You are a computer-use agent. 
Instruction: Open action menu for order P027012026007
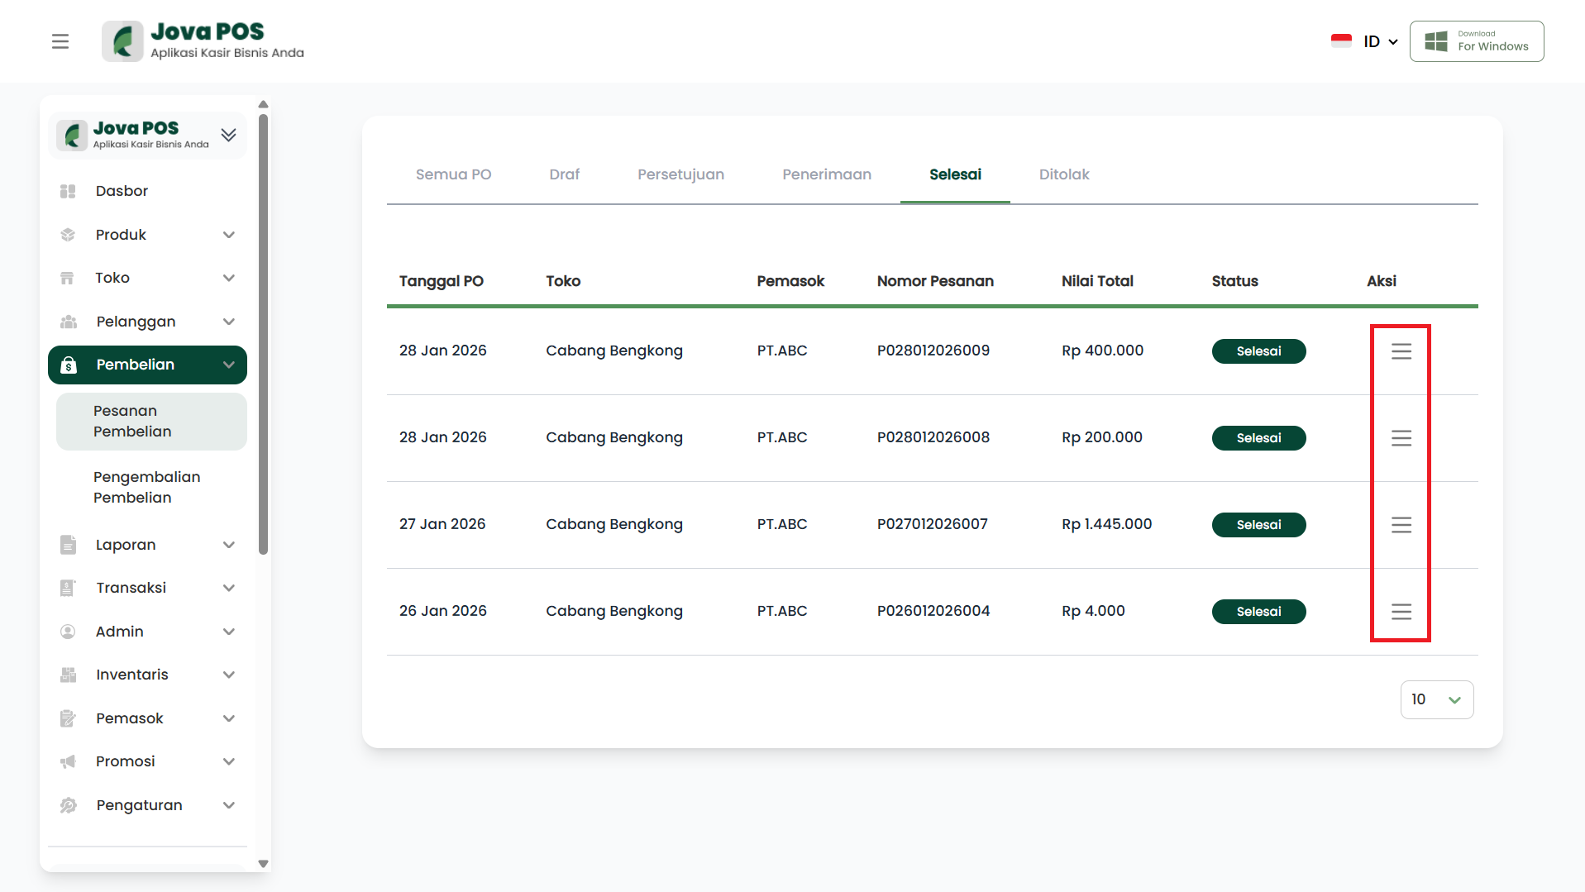(x=1401, y=525)
